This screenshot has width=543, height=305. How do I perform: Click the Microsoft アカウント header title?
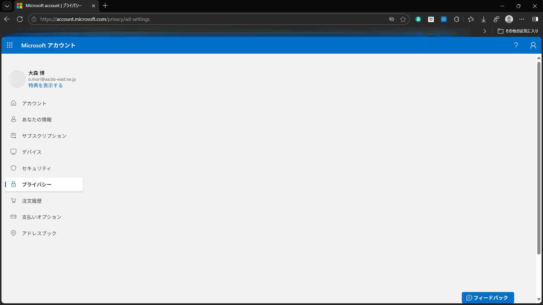click(x=48, y=45)
